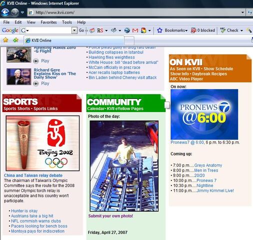Open the Check dropdown arrow
The height and width of the screenshot is (240, 253).
click(x=241, y=30)
